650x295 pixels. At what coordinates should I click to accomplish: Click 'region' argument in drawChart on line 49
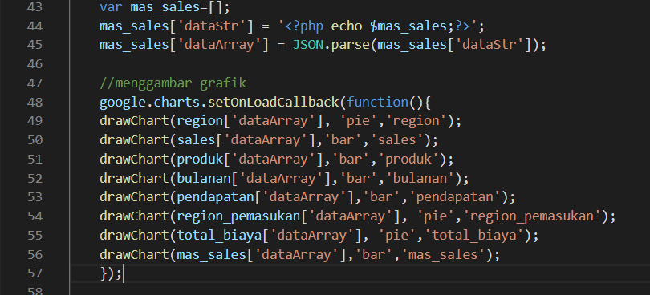(x=200, y=121)
